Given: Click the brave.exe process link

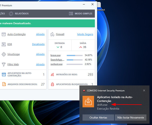Looking at the screenshot, I should click(x=55, y=55).
